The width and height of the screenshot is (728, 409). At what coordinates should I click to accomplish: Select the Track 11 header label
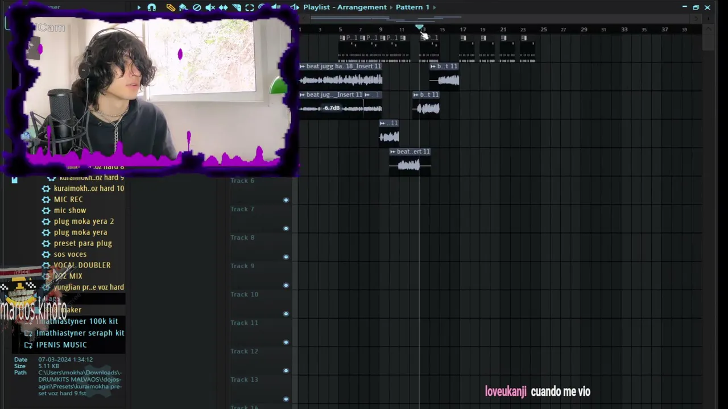(x=245, y=323)
